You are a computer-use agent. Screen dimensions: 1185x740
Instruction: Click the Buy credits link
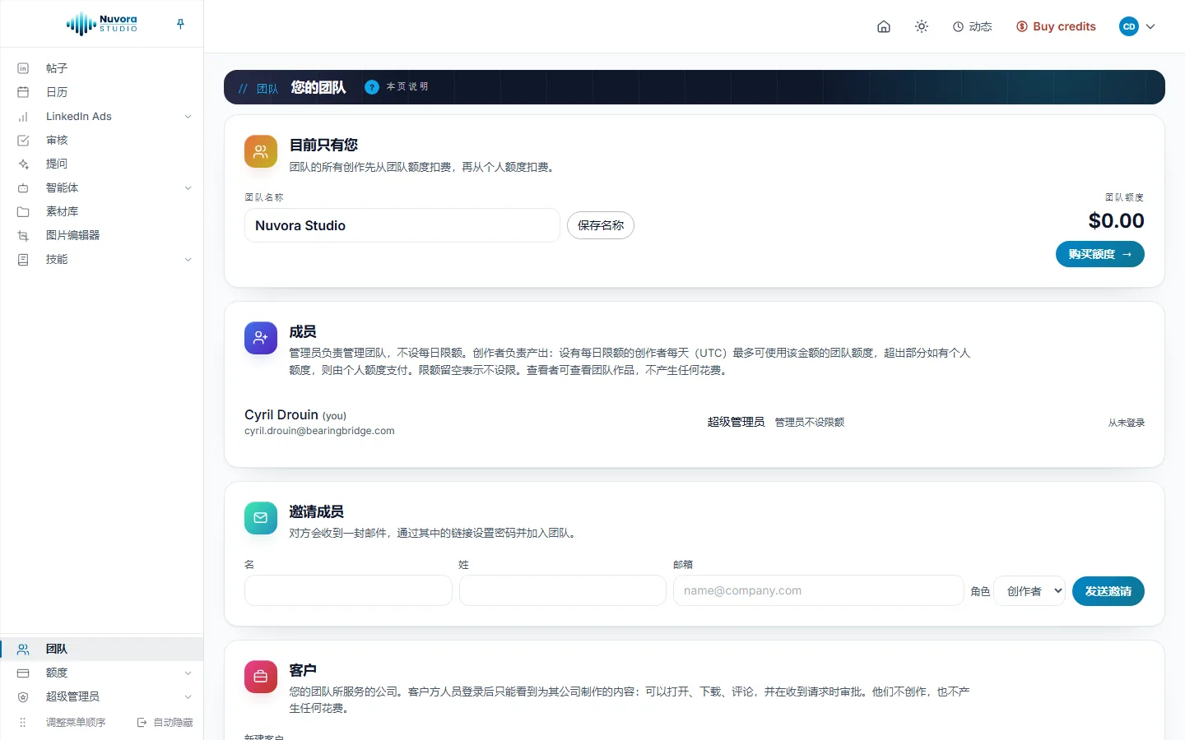[1056, 26]
